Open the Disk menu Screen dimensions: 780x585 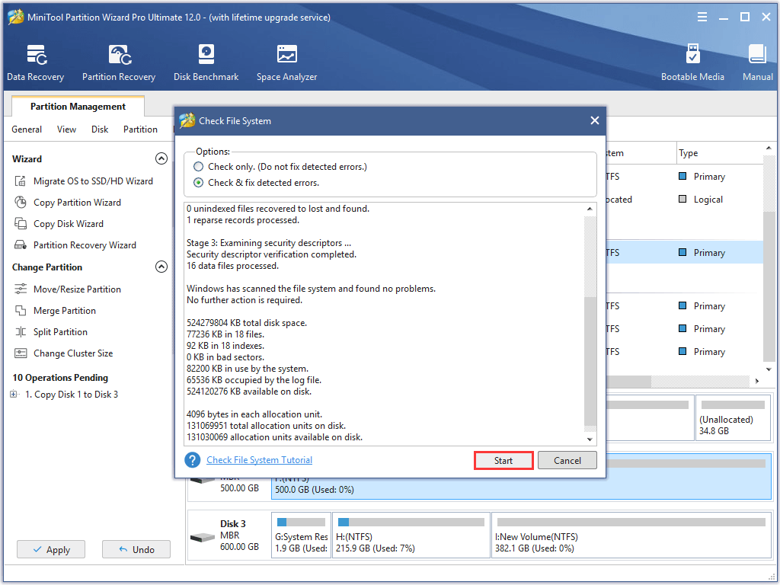(99, 129)
